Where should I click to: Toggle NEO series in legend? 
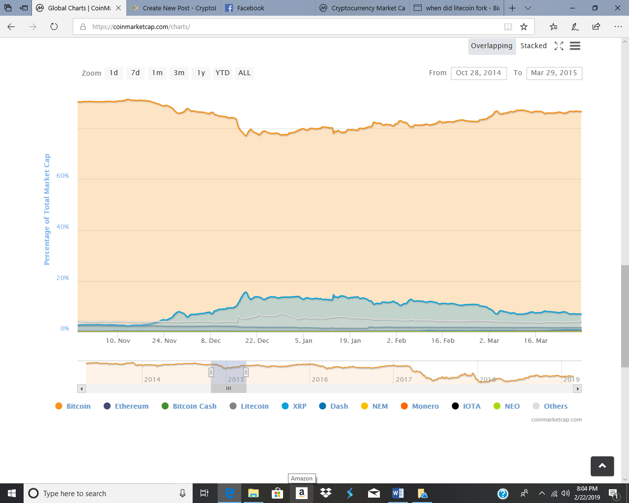[507, 406]
